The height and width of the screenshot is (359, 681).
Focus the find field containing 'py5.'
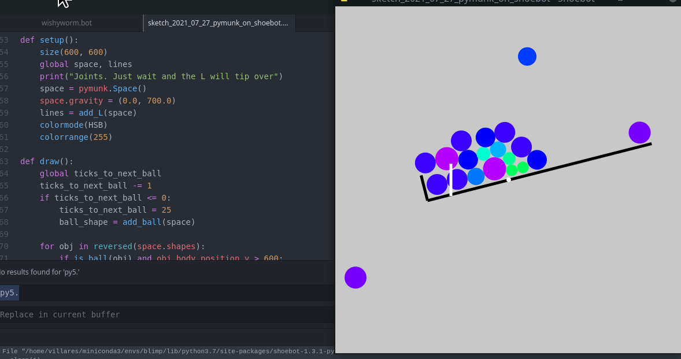(x=167, y=293)
